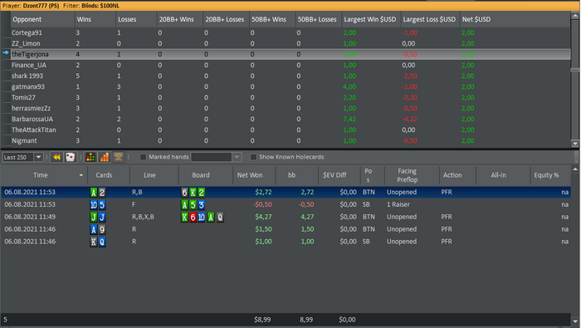
Task: Click the A 5 3 board cards
Action: pyautogui.click(x=193, y=204)
